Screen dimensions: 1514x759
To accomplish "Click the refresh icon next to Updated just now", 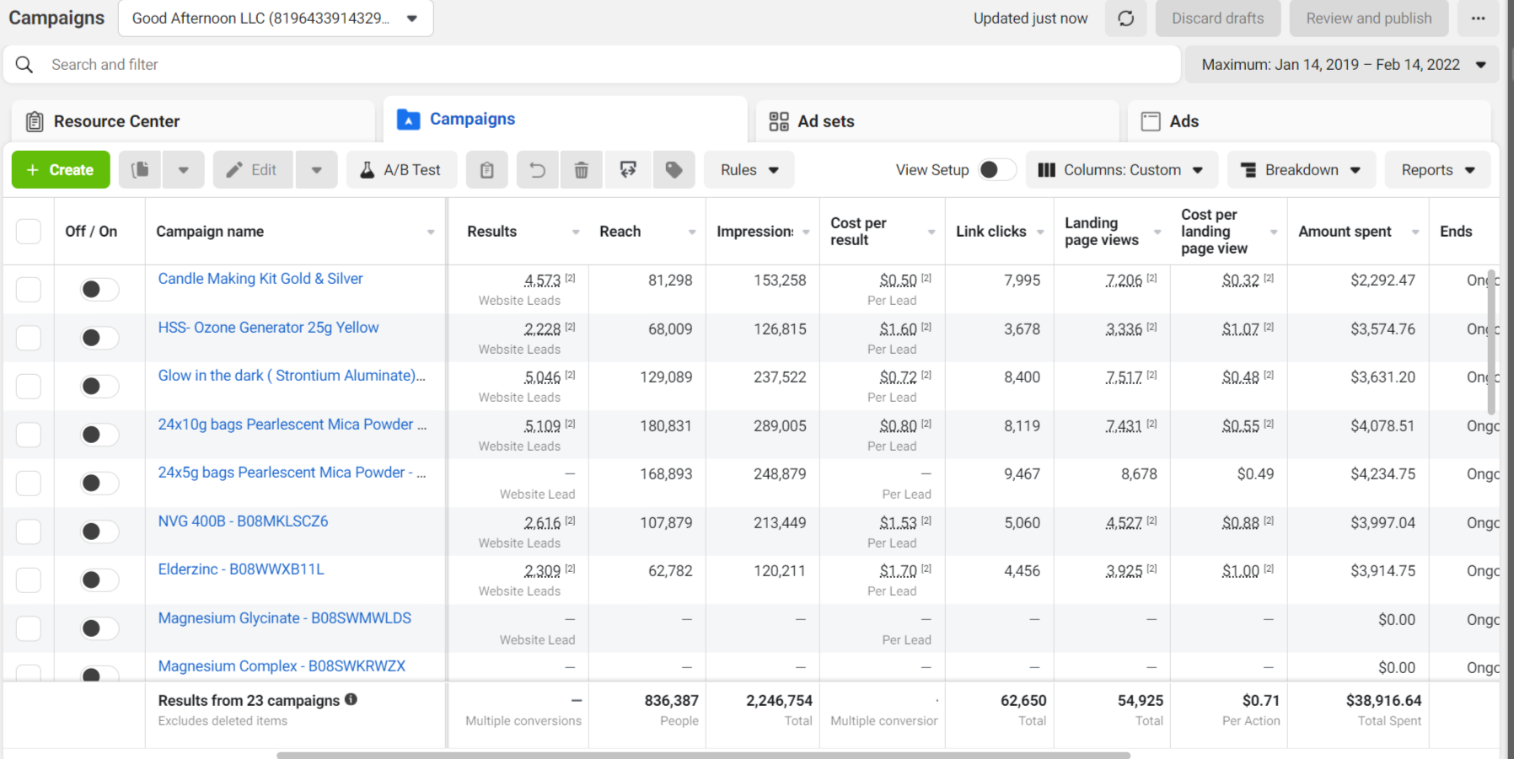I will tap(1125, 19).
